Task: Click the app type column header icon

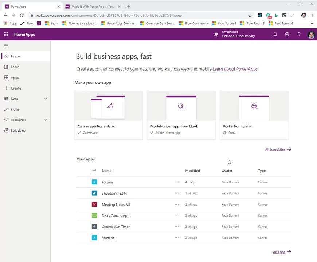Action: (x=94, y=171)
